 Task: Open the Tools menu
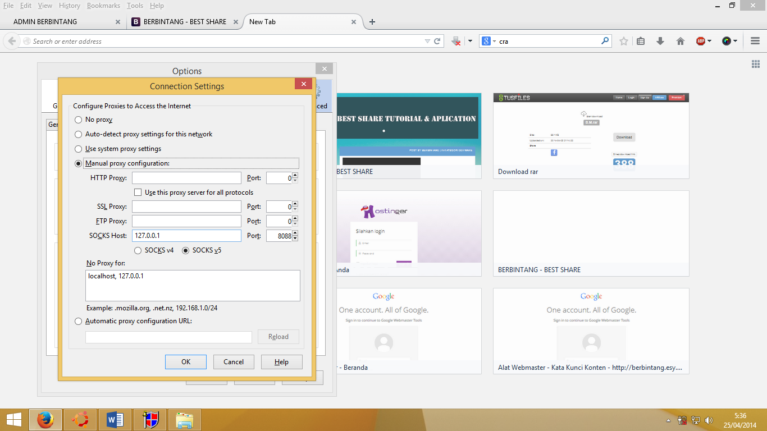pos(135,6)
